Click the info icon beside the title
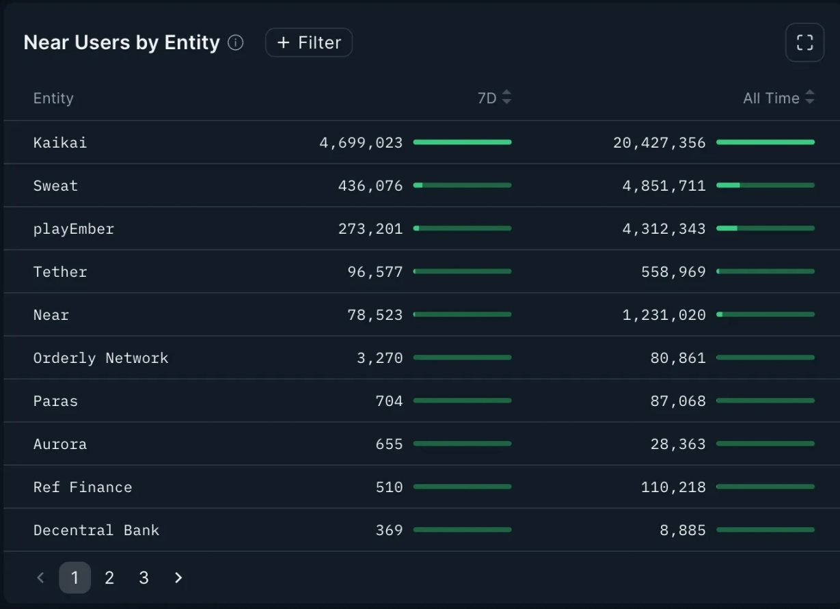Image resolution: width=840 pixels, height=609 pixels. [x=235, y=43]
